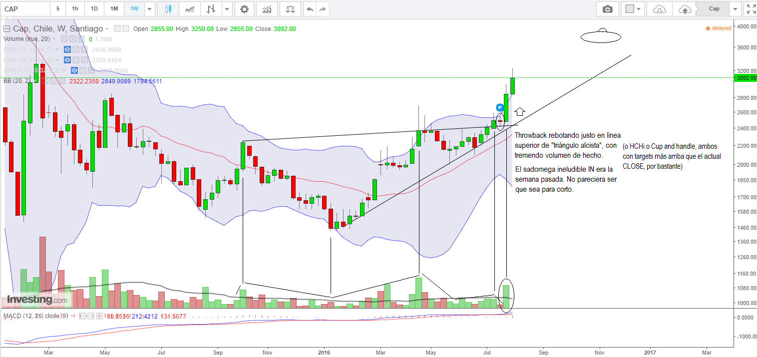This screenshot has width=757, height=357.
Task: Select the 1W interval
Action: (134, 9)
